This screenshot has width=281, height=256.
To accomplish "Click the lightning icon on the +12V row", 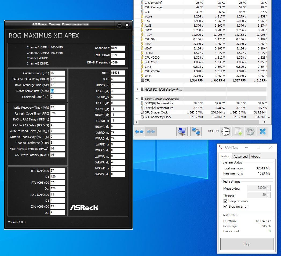I will pos(142,35).
